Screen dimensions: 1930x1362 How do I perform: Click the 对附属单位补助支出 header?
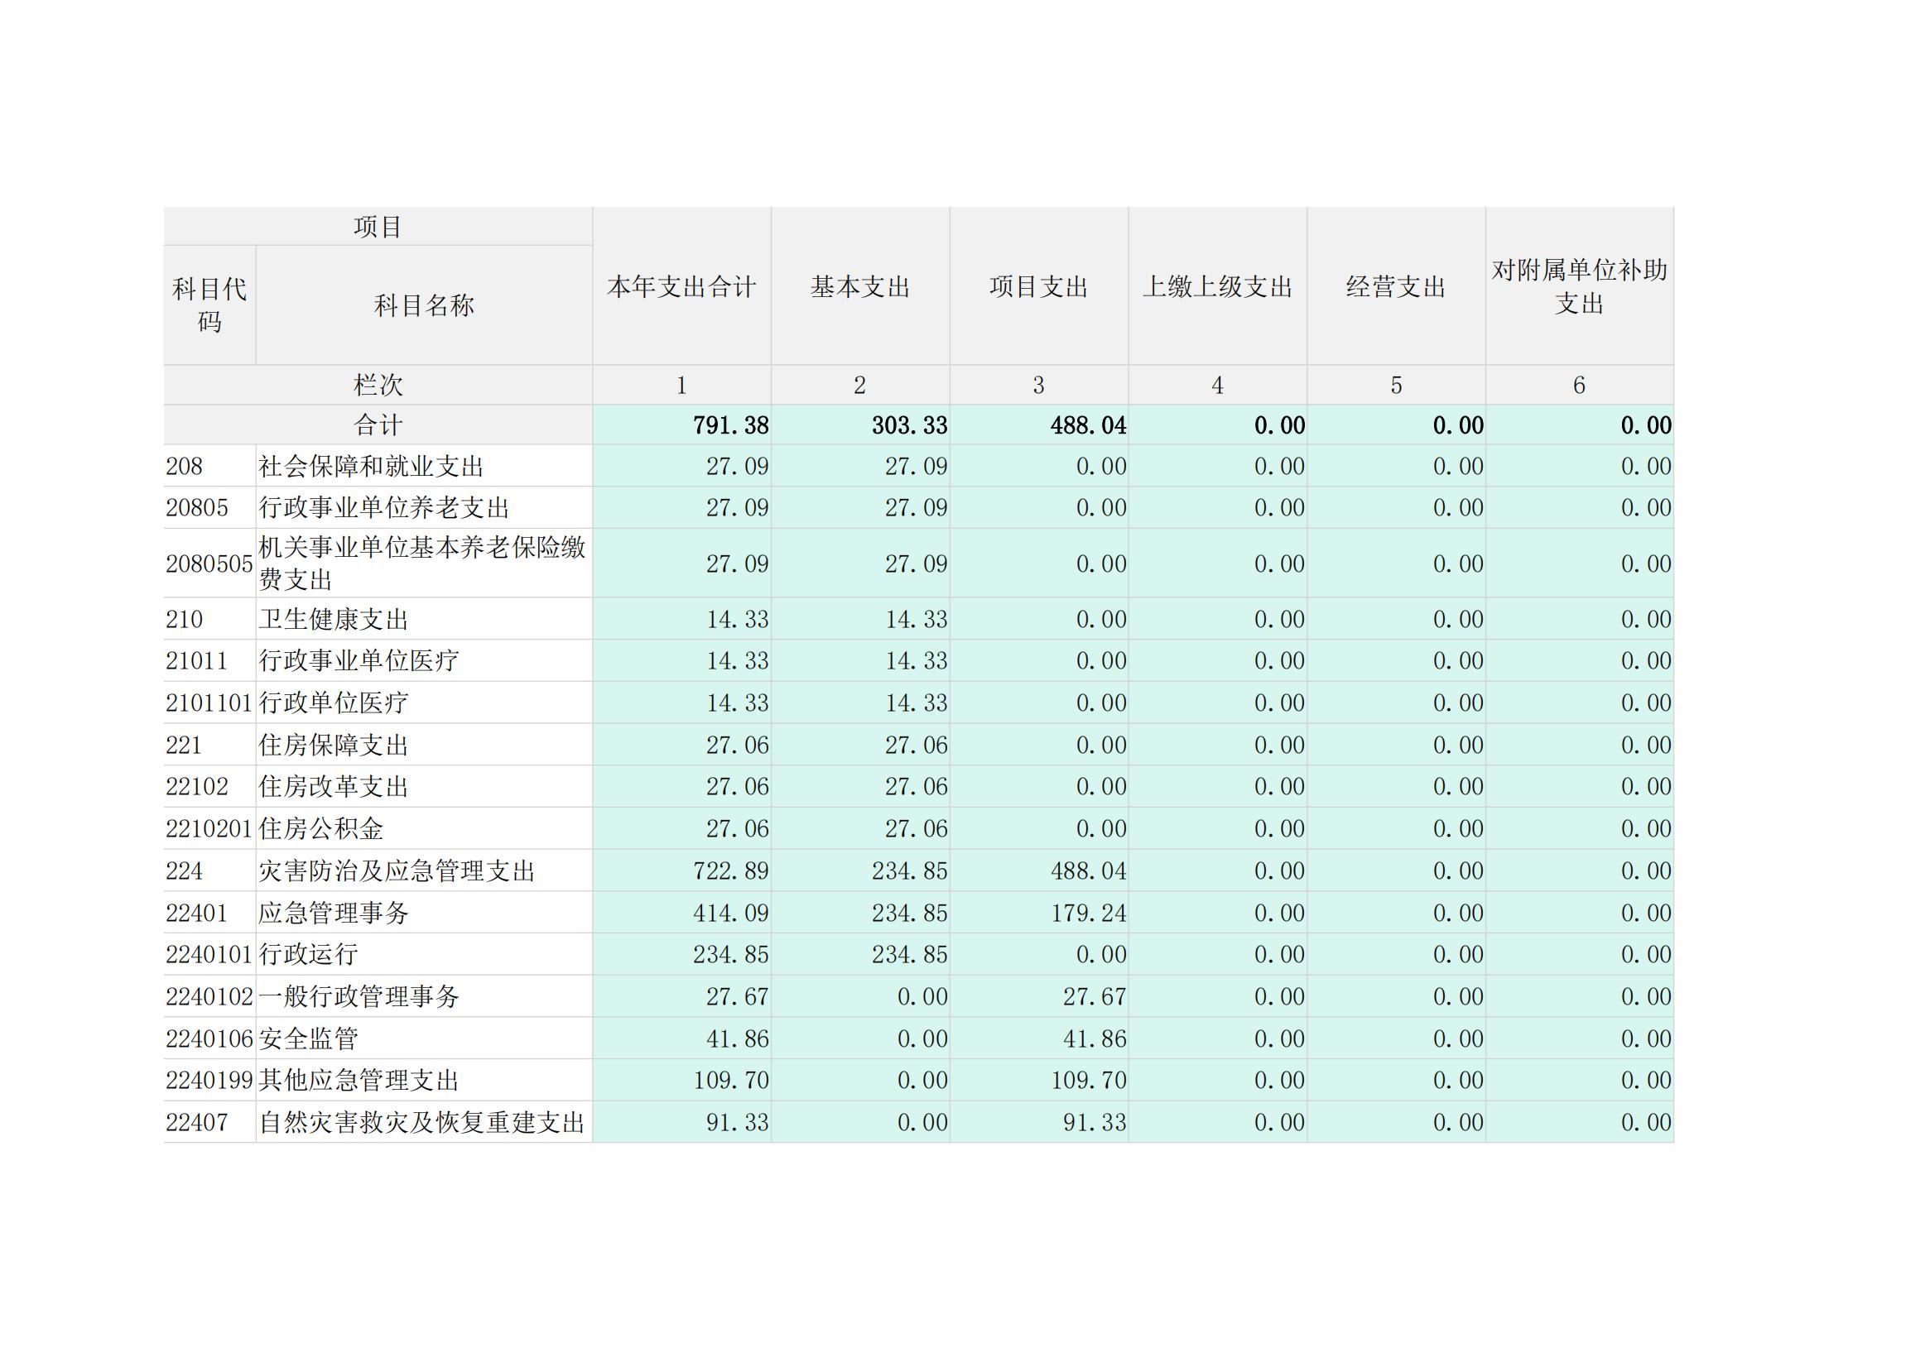click(x=1580, y=285)
